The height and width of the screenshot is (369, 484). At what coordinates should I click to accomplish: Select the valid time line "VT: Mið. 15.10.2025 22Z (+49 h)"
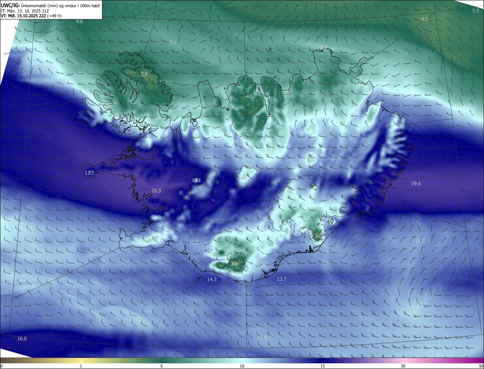pyautogui.click(x=31, y=16)
